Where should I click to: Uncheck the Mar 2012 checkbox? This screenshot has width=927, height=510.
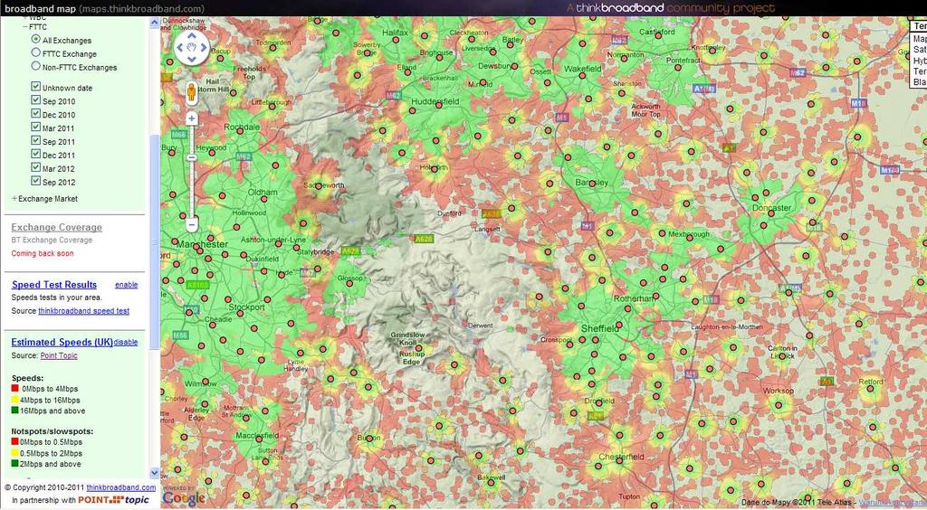36,168
